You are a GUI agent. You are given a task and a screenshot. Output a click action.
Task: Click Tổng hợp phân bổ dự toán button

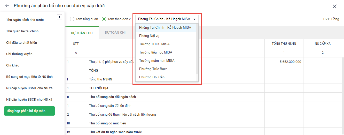pyautogui.click(x=29, y=111)
